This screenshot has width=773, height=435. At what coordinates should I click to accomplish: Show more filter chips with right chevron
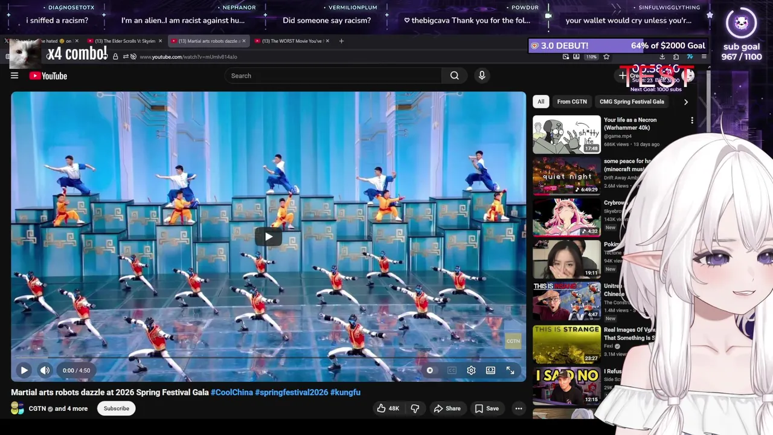click(685, 101)
